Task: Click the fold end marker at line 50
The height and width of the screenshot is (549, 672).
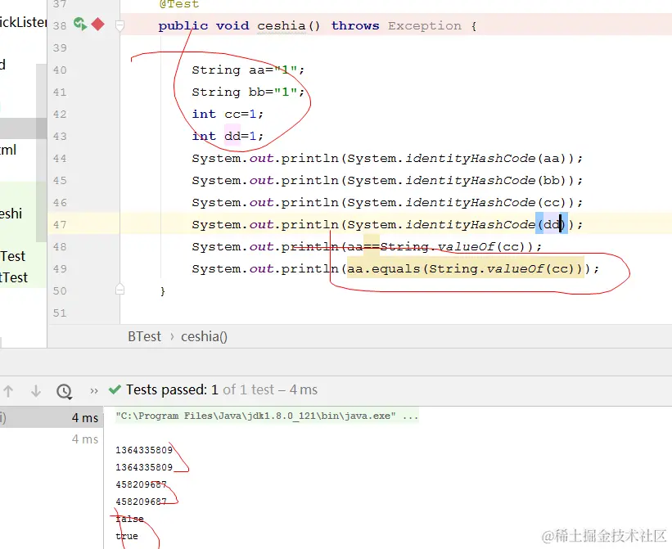Action: pyautogui.click(x=120, y=290)
